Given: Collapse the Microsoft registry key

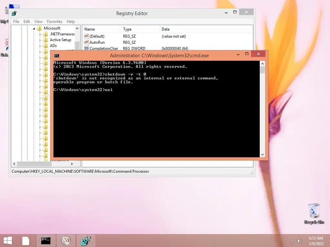Looking at the screenshot, I should click(34, 29).
